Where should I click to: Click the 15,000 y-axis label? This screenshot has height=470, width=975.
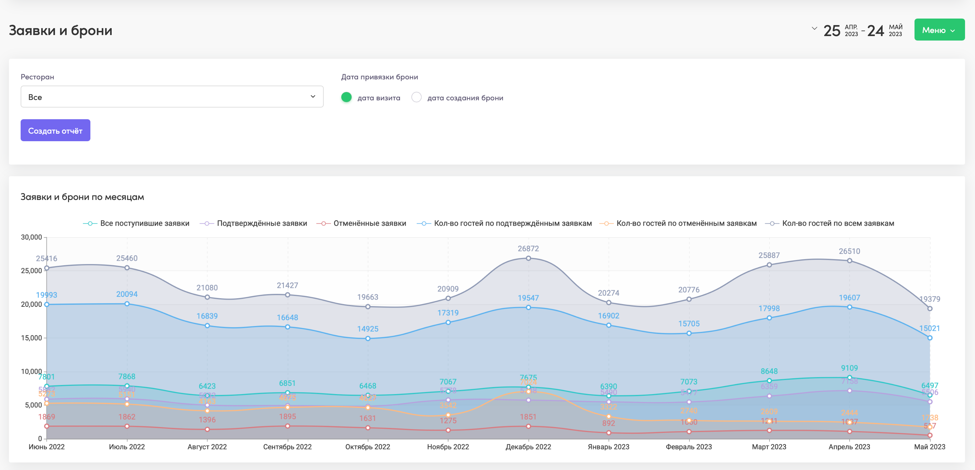pos(31,338)
